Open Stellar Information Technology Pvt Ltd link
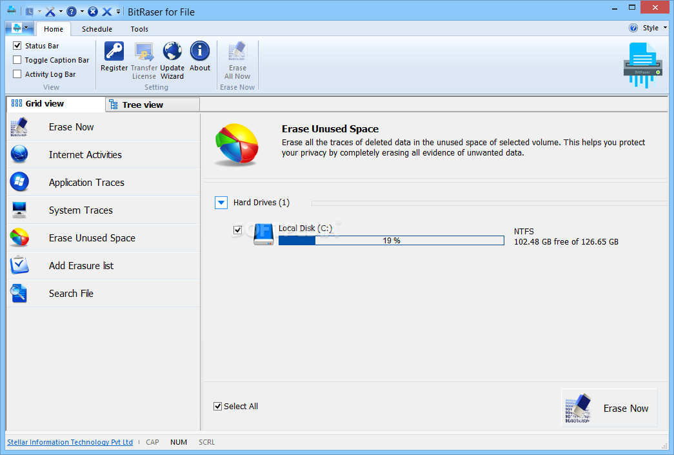The width and height of the screenshot is (674, 455). click(x=70, y=442)
